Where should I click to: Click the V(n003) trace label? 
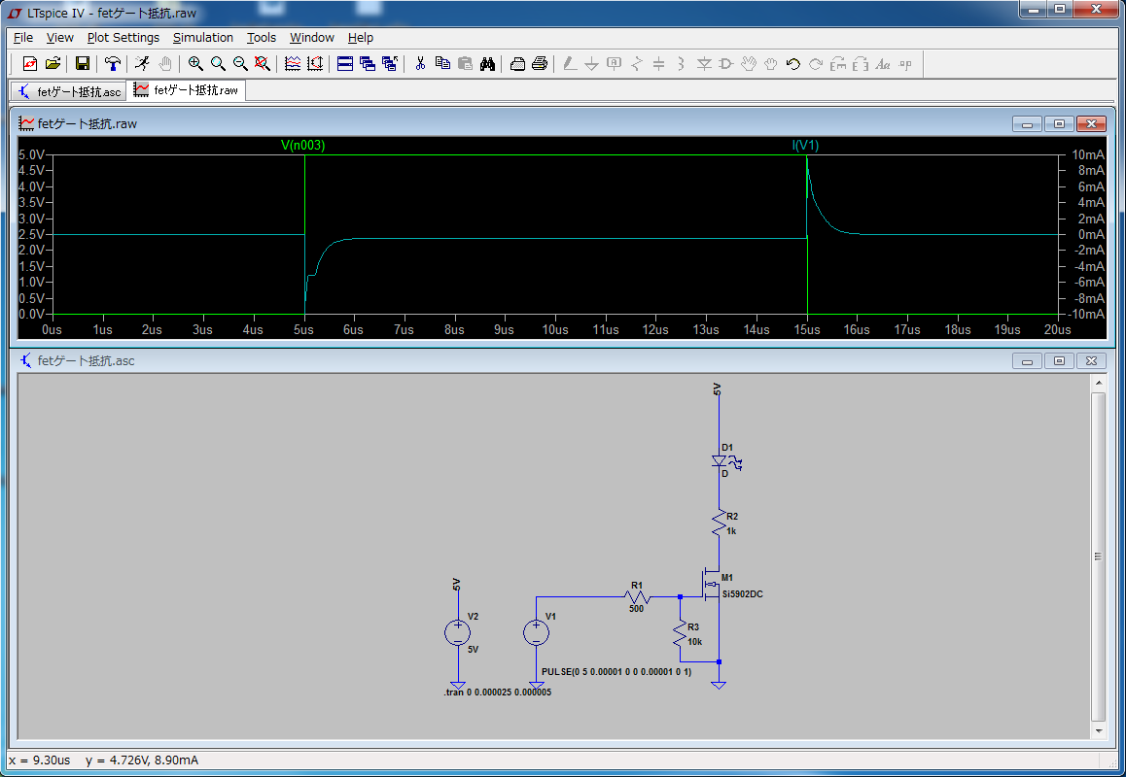[302, 146]
